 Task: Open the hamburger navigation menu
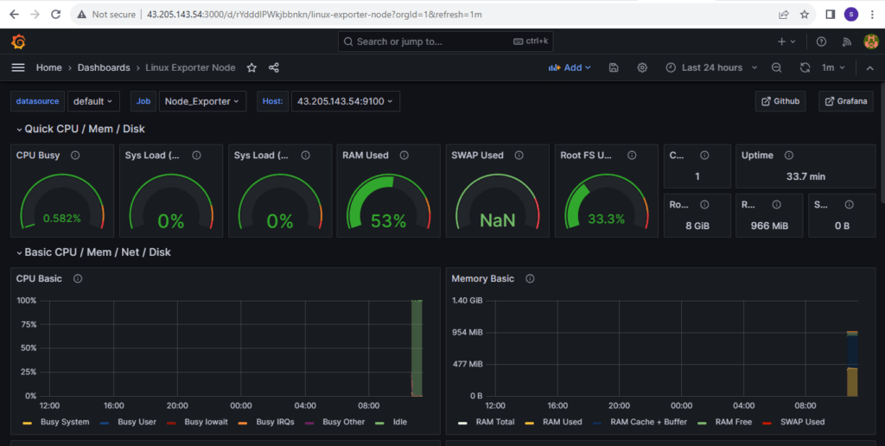pyautogui.click(x=18, y=67)
